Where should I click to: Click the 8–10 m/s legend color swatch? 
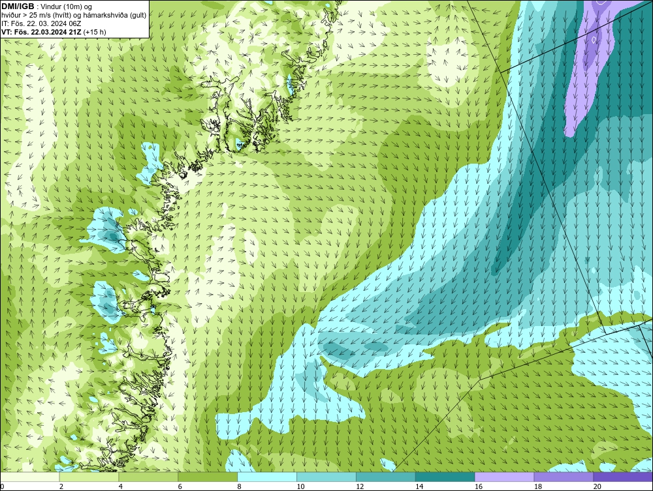click(x=267, y=477)
